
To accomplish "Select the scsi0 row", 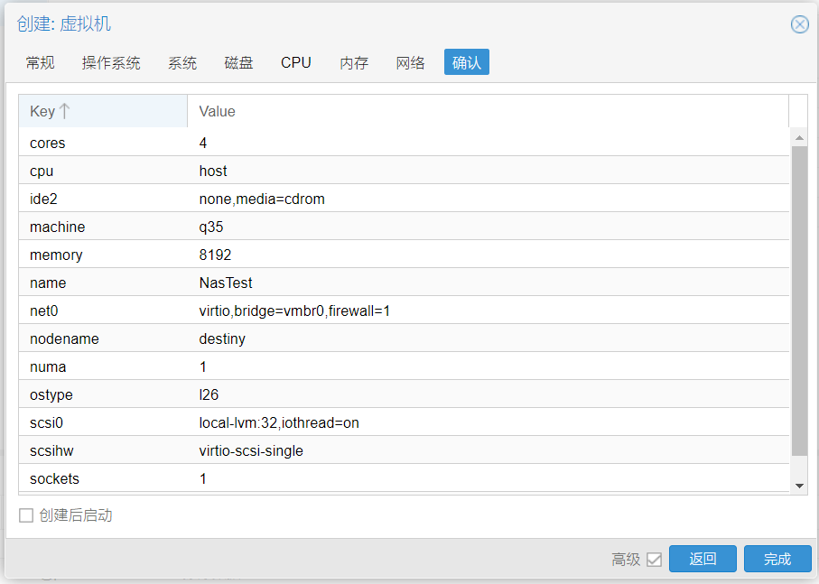I will pos(404,422).
